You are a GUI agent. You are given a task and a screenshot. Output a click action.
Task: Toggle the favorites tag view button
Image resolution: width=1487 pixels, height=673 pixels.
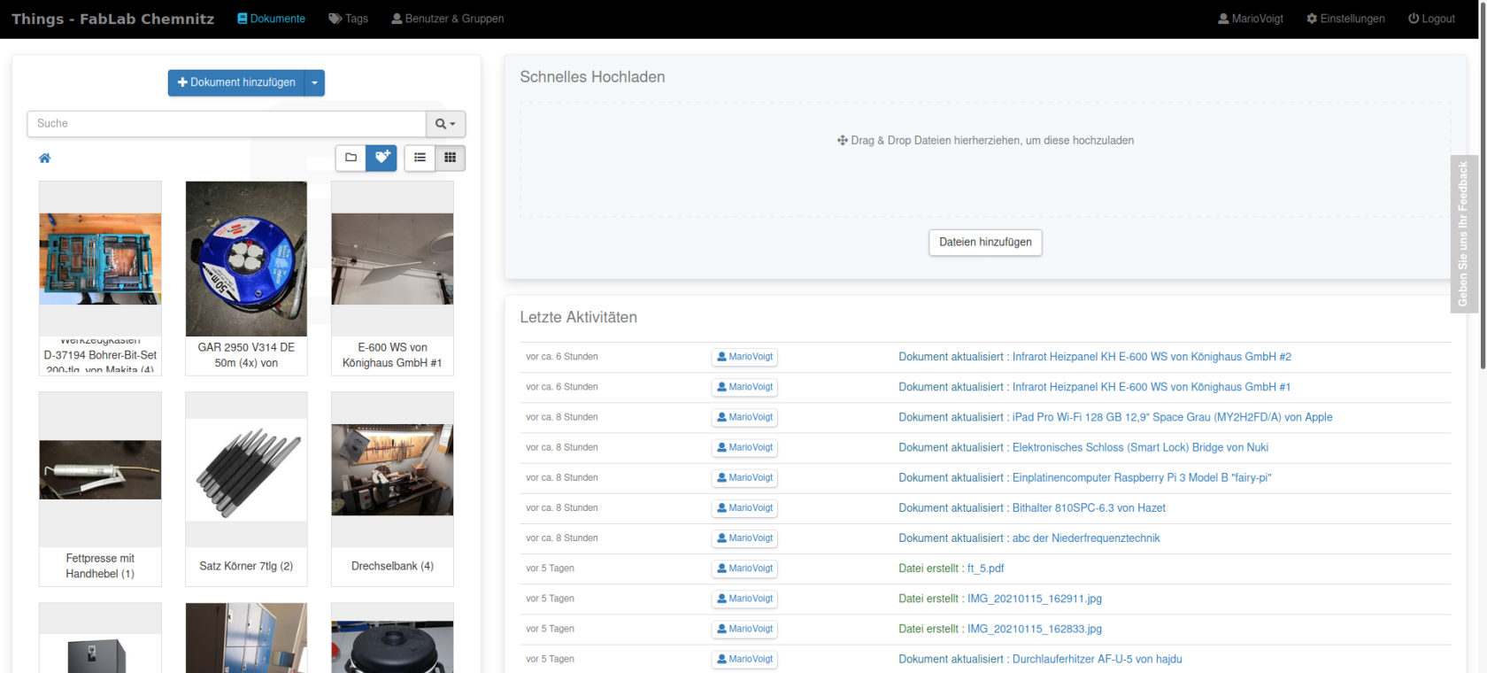[381, 158]
